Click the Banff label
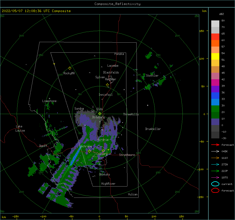235x220 pixels. tap(43, 146)
